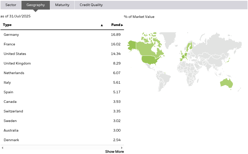Click the Denmark row at table bottom
248x154 pixels.
point(62,140)
